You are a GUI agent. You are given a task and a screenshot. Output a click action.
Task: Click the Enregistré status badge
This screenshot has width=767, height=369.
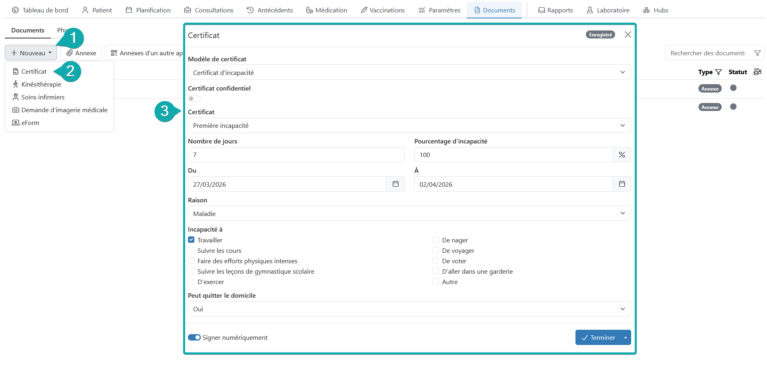point(600,34)
